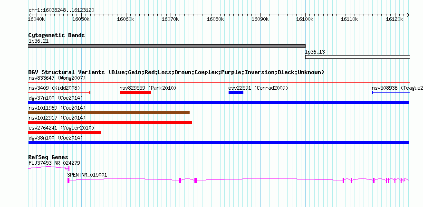Click the 1p36.13 band label

coord(315,52)
